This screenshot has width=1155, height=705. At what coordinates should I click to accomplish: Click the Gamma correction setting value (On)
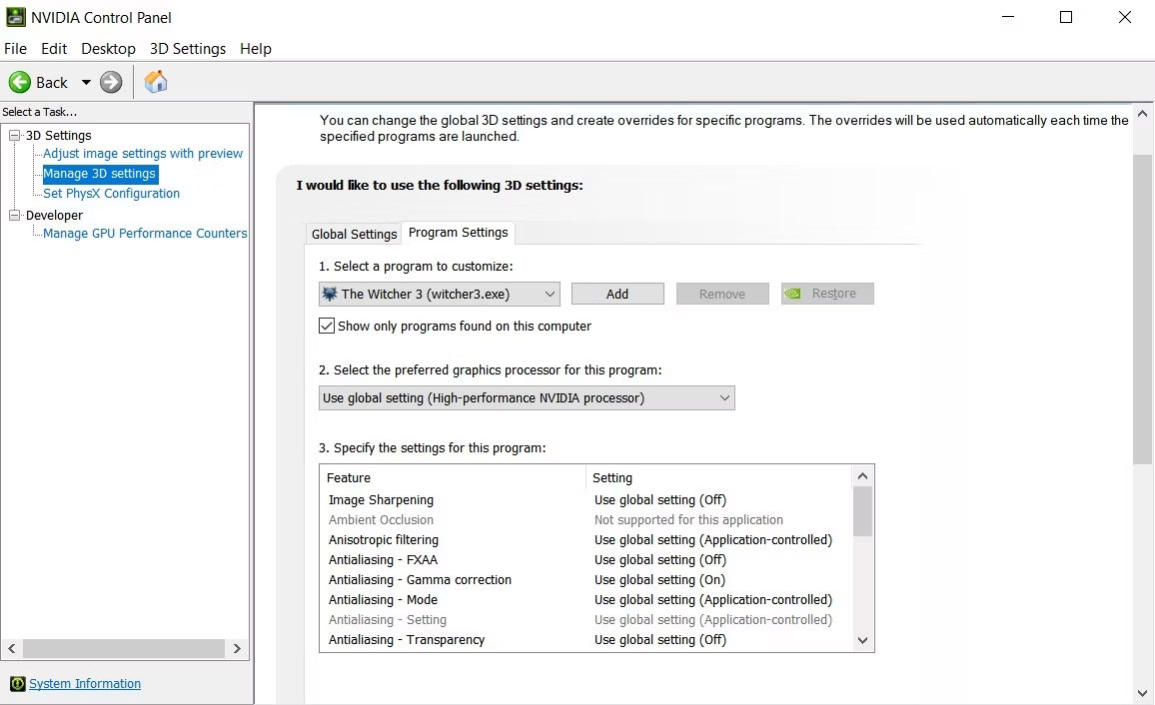click(659, 580)
